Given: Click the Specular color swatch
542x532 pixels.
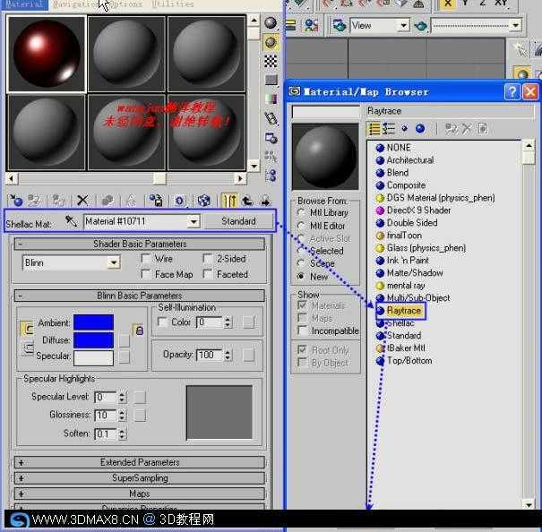Looking at the screenshot, I should [93, 357].
